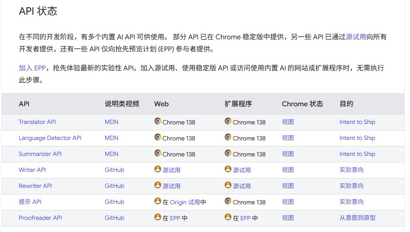Click Chrome 138 text in 提示 API extension cell
The height and width of the screenshot is (232, 410).
249,202
